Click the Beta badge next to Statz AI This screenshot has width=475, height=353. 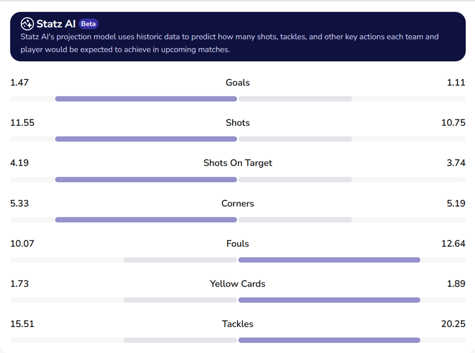88,24
